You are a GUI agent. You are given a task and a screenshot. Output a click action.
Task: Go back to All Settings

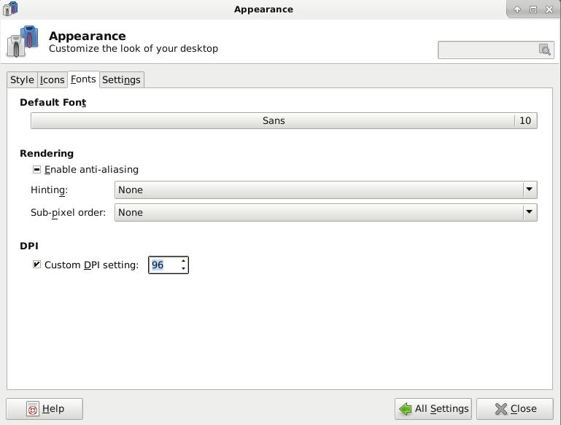433,408
